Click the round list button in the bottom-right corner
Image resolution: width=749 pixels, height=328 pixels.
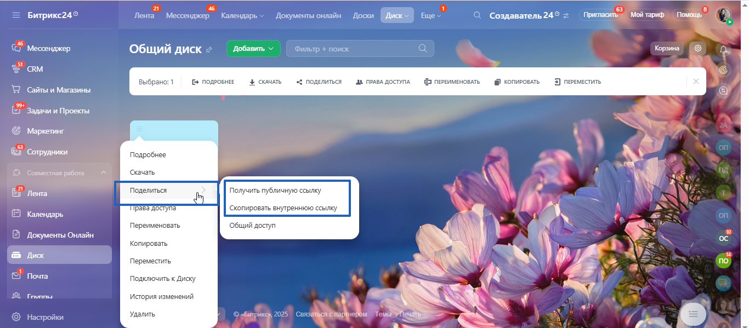(x=693, y=313)
